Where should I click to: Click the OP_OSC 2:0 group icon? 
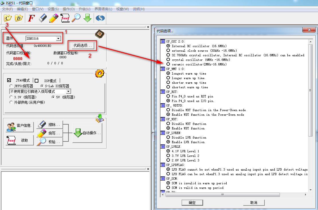pos(163,41)
